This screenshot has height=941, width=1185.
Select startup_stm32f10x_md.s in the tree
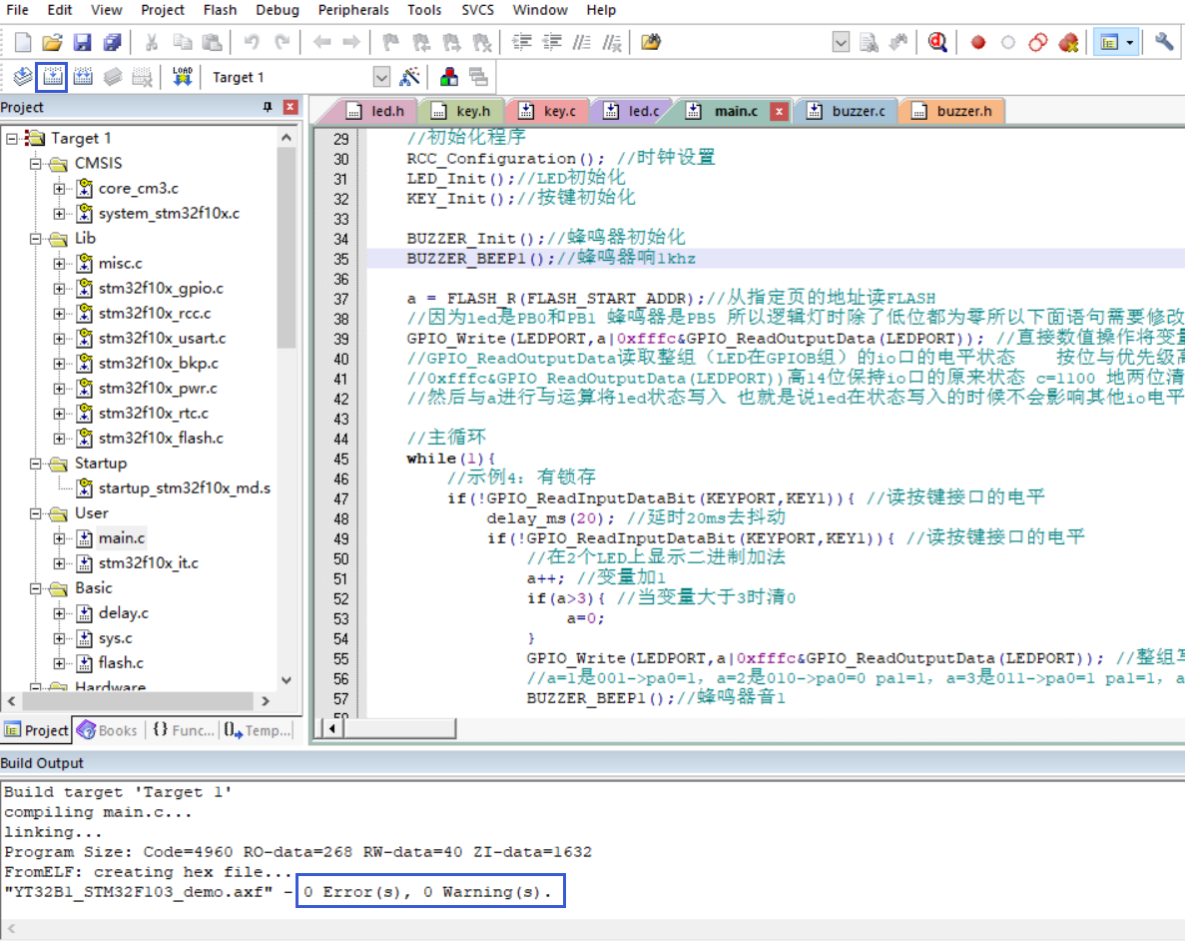tap(184, 487)
